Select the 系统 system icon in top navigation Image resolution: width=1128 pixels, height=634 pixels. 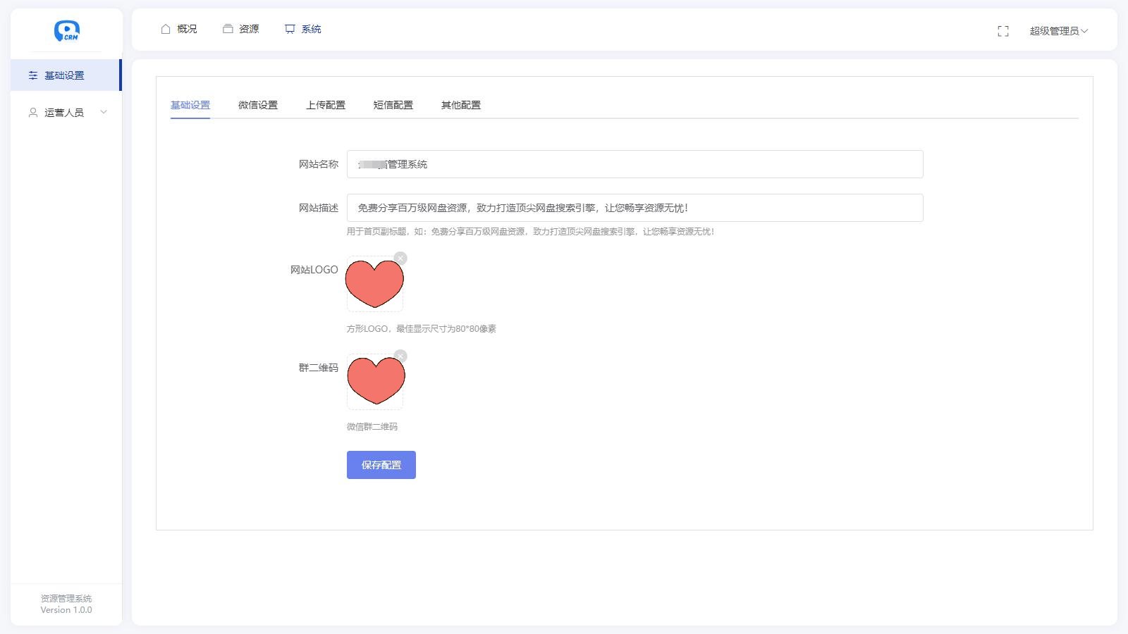(289, 28)
